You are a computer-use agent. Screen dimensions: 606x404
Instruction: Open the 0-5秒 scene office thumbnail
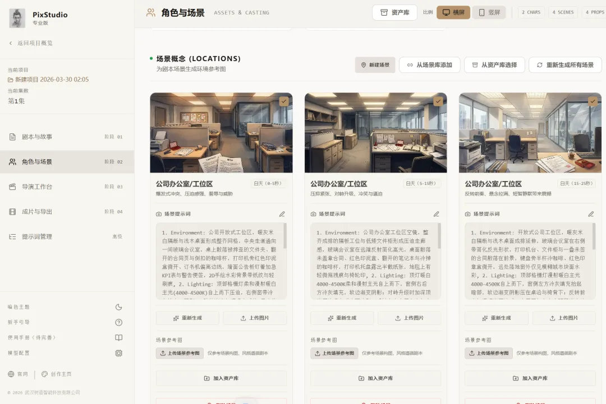[x=221, y=132]
